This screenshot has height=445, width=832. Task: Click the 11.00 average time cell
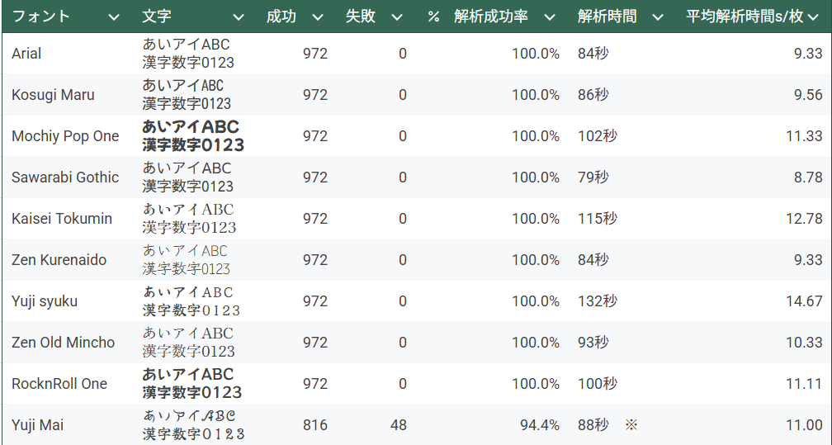coord(804,425)
